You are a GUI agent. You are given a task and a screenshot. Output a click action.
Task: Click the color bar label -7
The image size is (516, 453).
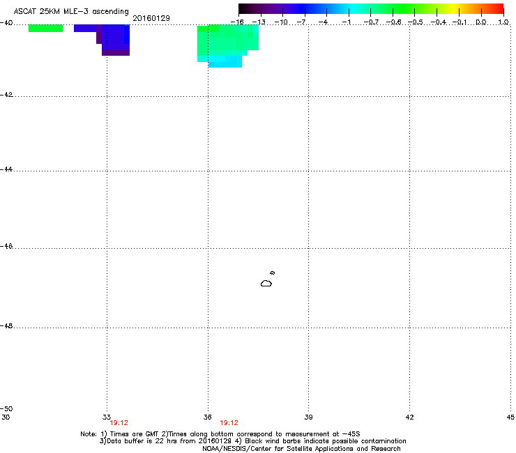(303, 22)
